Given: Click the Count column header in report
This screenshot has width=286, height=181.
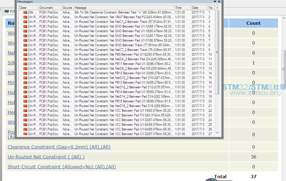Looking at the screenshot, I should (253, 23).
